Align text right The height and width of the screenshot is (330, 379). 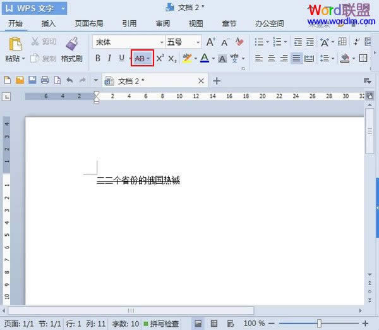[284, 58]
